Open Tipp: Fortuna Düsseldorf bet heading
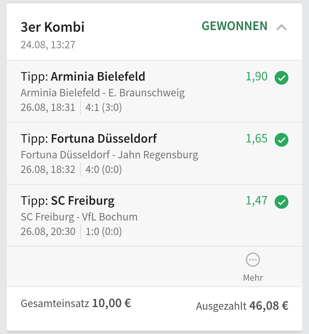309x334 pixels. tap(89, 139)
